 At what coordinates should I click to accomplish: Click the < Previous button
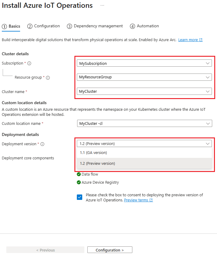point(45,249)
